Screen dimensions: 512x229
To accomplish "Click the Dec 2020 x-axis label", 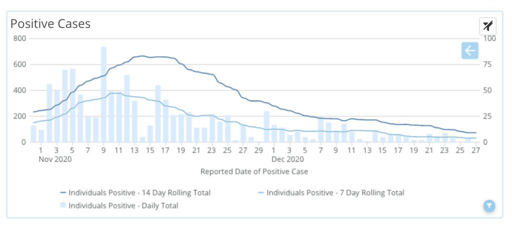I will [288, 159].
